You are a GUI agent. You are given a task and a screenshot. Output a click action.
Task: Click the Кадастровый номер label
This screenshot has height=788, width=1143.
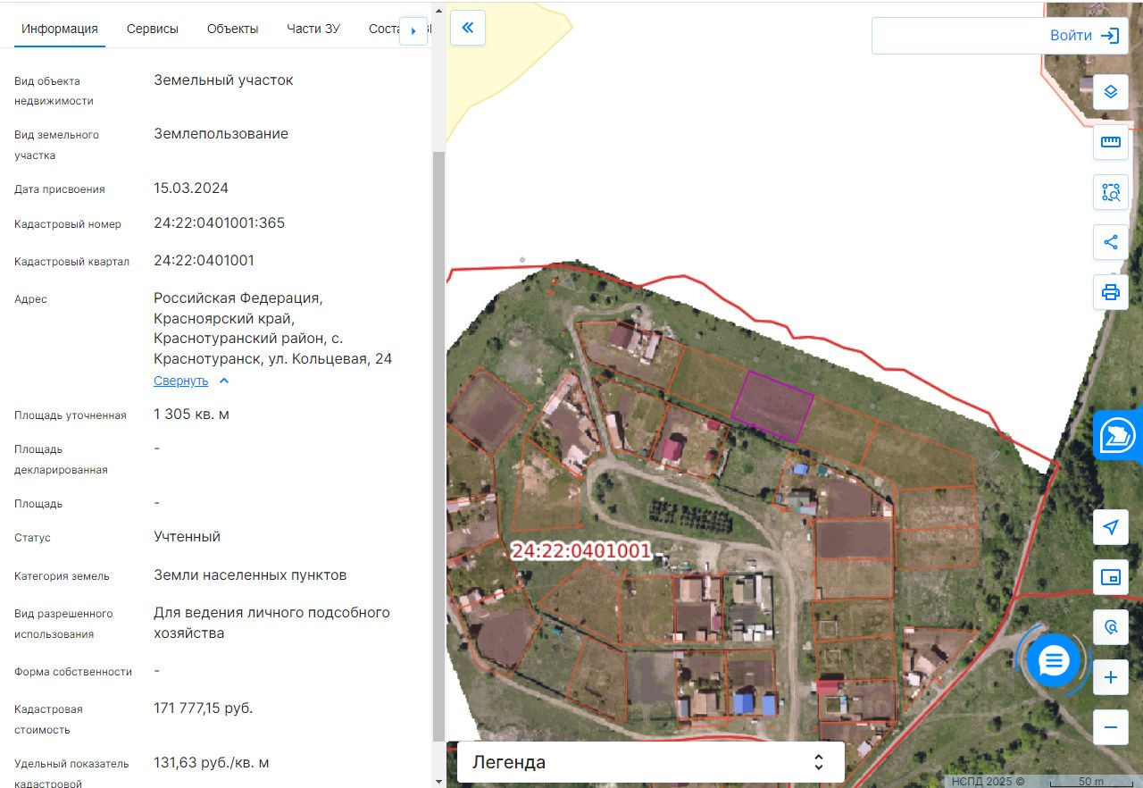pyautogui.click(x=68, y=224)
